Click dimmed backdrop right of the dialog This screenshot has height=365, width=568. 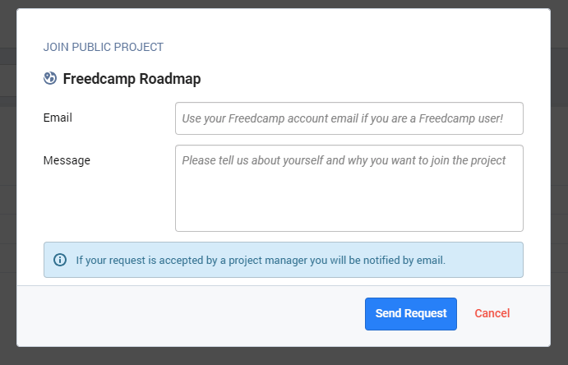tap(559, 181)
